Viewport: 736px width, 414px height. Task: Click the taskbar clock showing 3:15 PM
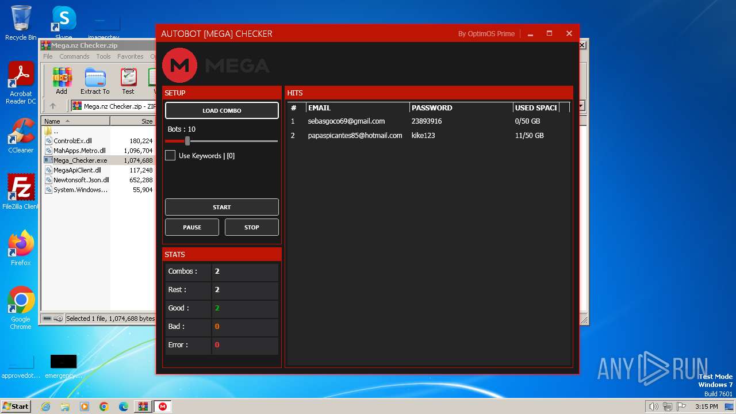click(x=706, y=407)
